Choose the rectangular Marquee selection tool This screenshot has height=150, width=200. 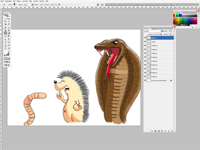[5, 19]
